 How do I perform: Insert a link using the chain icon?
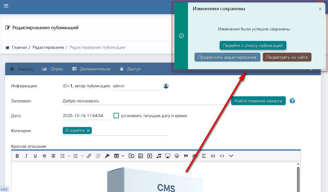click(x=89, y=156)
